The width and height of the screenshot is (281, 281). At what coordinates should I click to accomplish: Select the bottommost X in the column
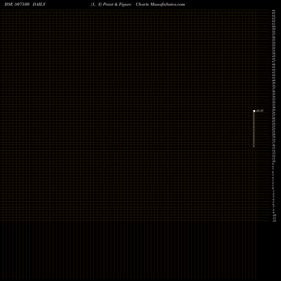coord(254,146)
